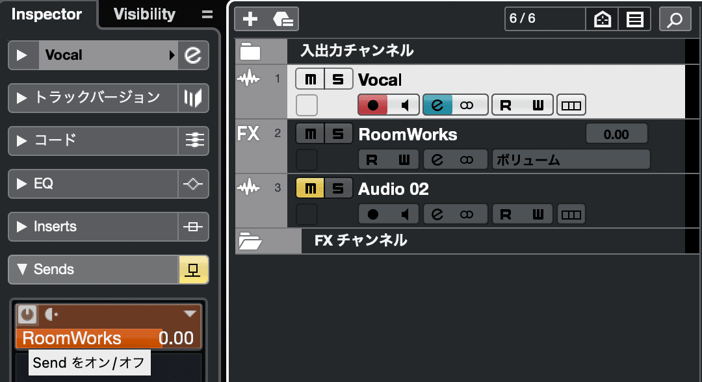702x382 pixels.
Task: Click the RoomWorks FX track icon
Action: [x=248, y=134]
